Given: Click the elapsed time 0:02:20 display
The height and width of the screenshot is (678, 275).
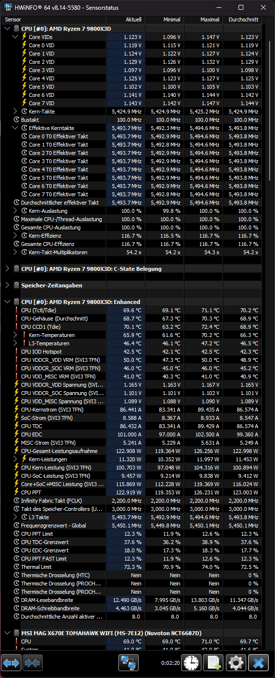Looking at the screenshot, I should (x=170, y=663).
